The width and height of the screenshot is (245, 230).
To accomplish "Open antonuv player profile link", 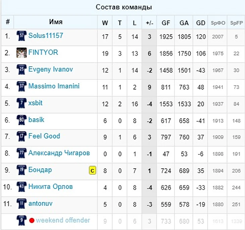I will coord(40,204).
